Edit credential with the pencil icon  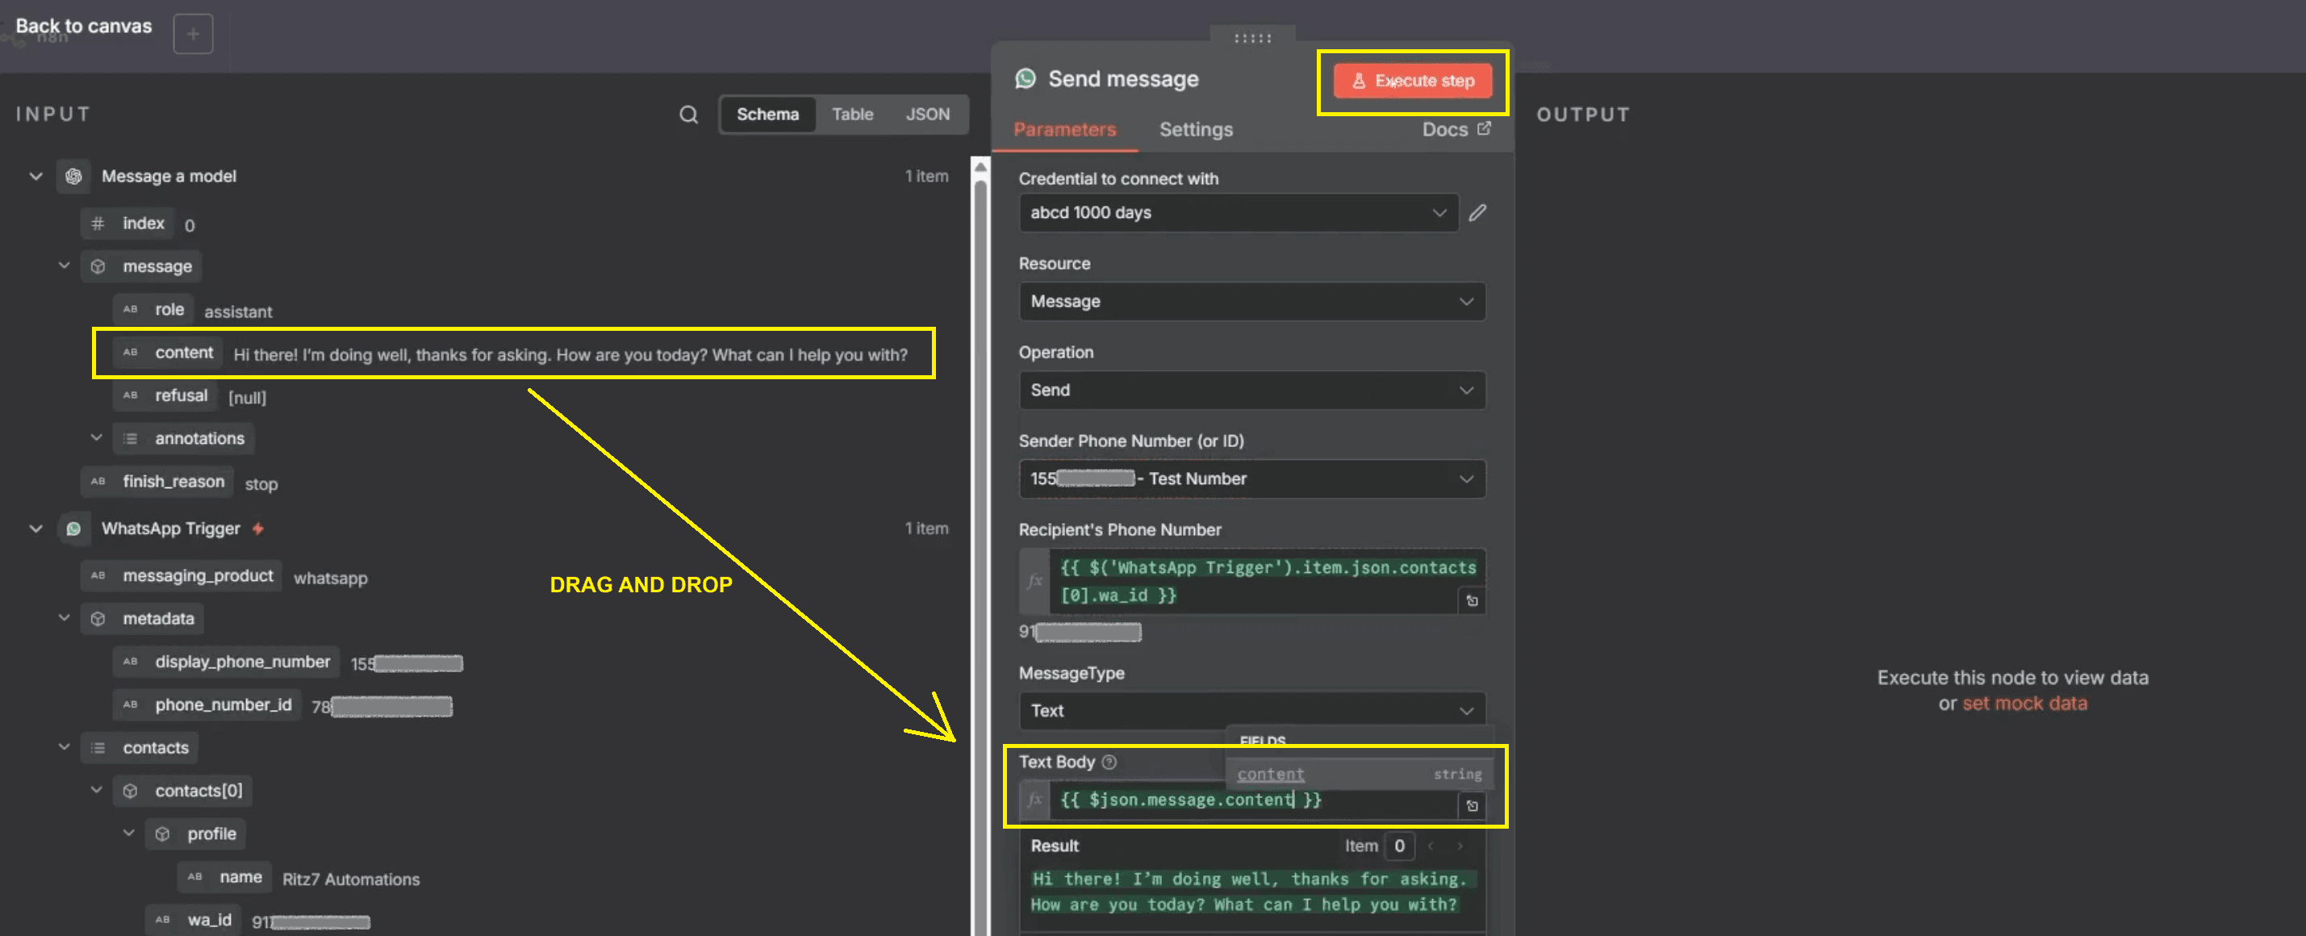click(1477, 213)
